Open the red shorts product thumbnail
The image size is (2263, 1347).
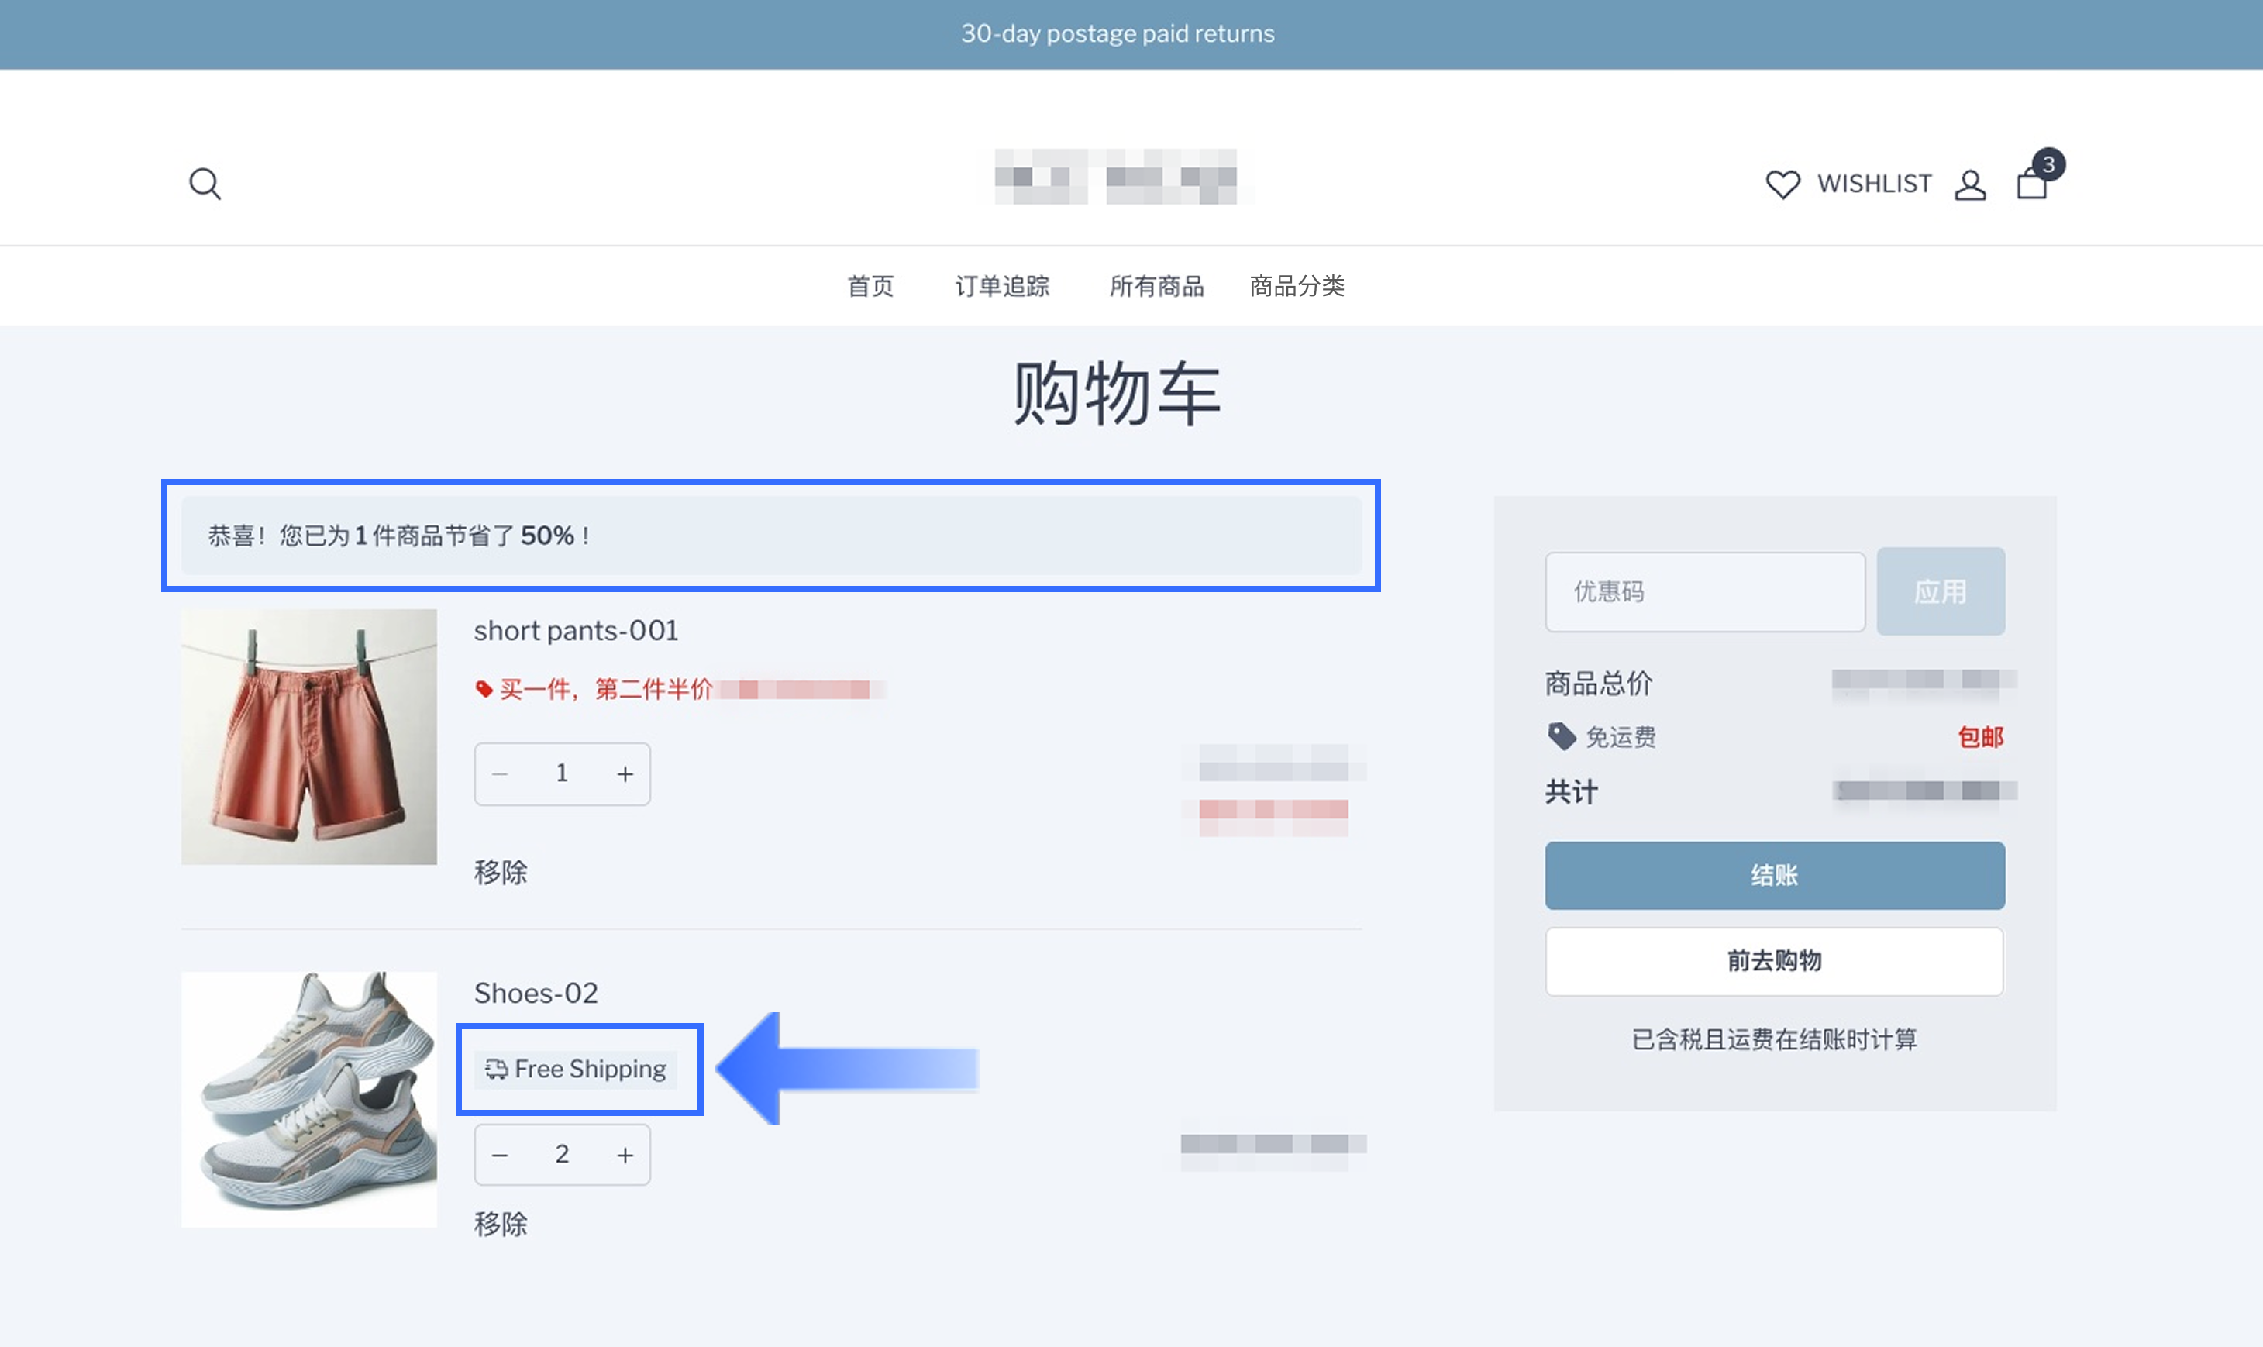coord(308,736)
